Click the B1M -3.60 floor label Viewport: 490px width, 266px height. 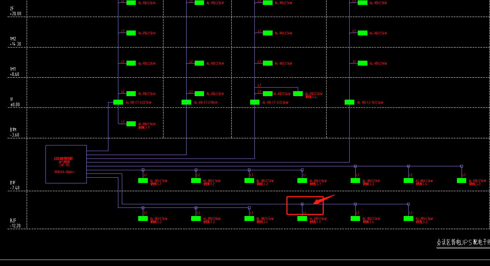pos(15,133)
